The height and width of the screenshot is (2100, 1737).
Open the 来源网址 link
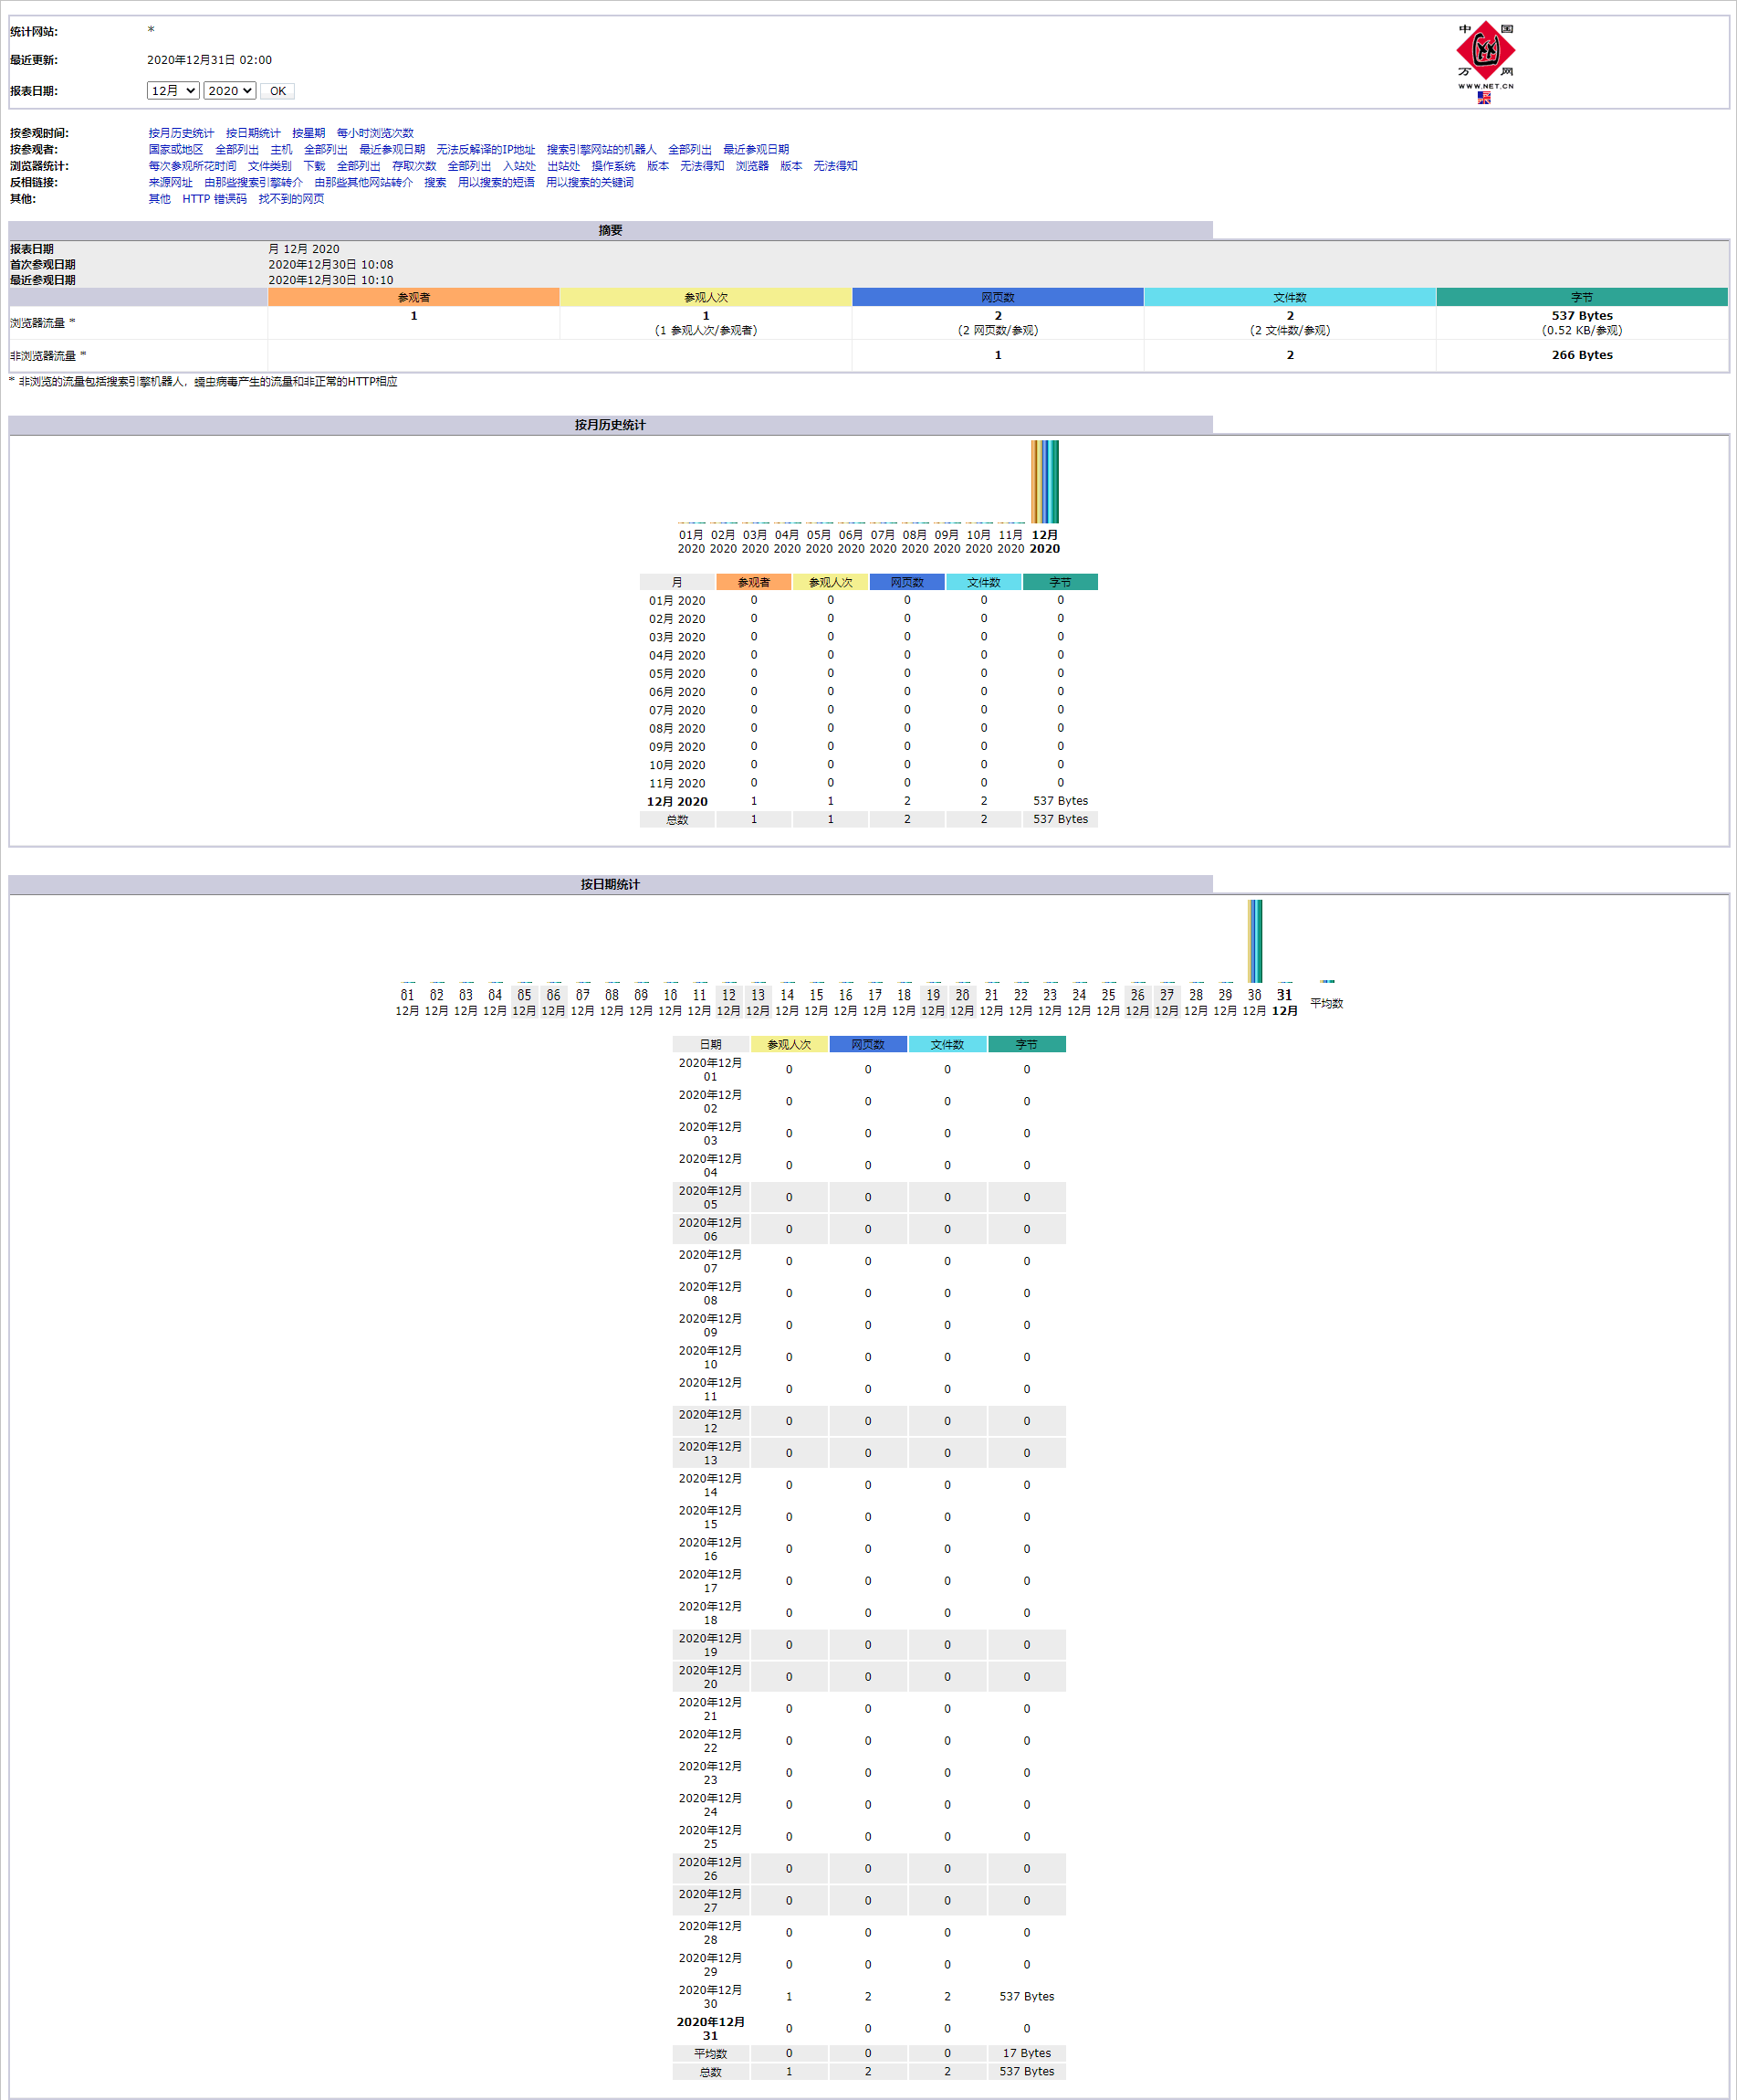pyautogui.click(x=171, y=183)
